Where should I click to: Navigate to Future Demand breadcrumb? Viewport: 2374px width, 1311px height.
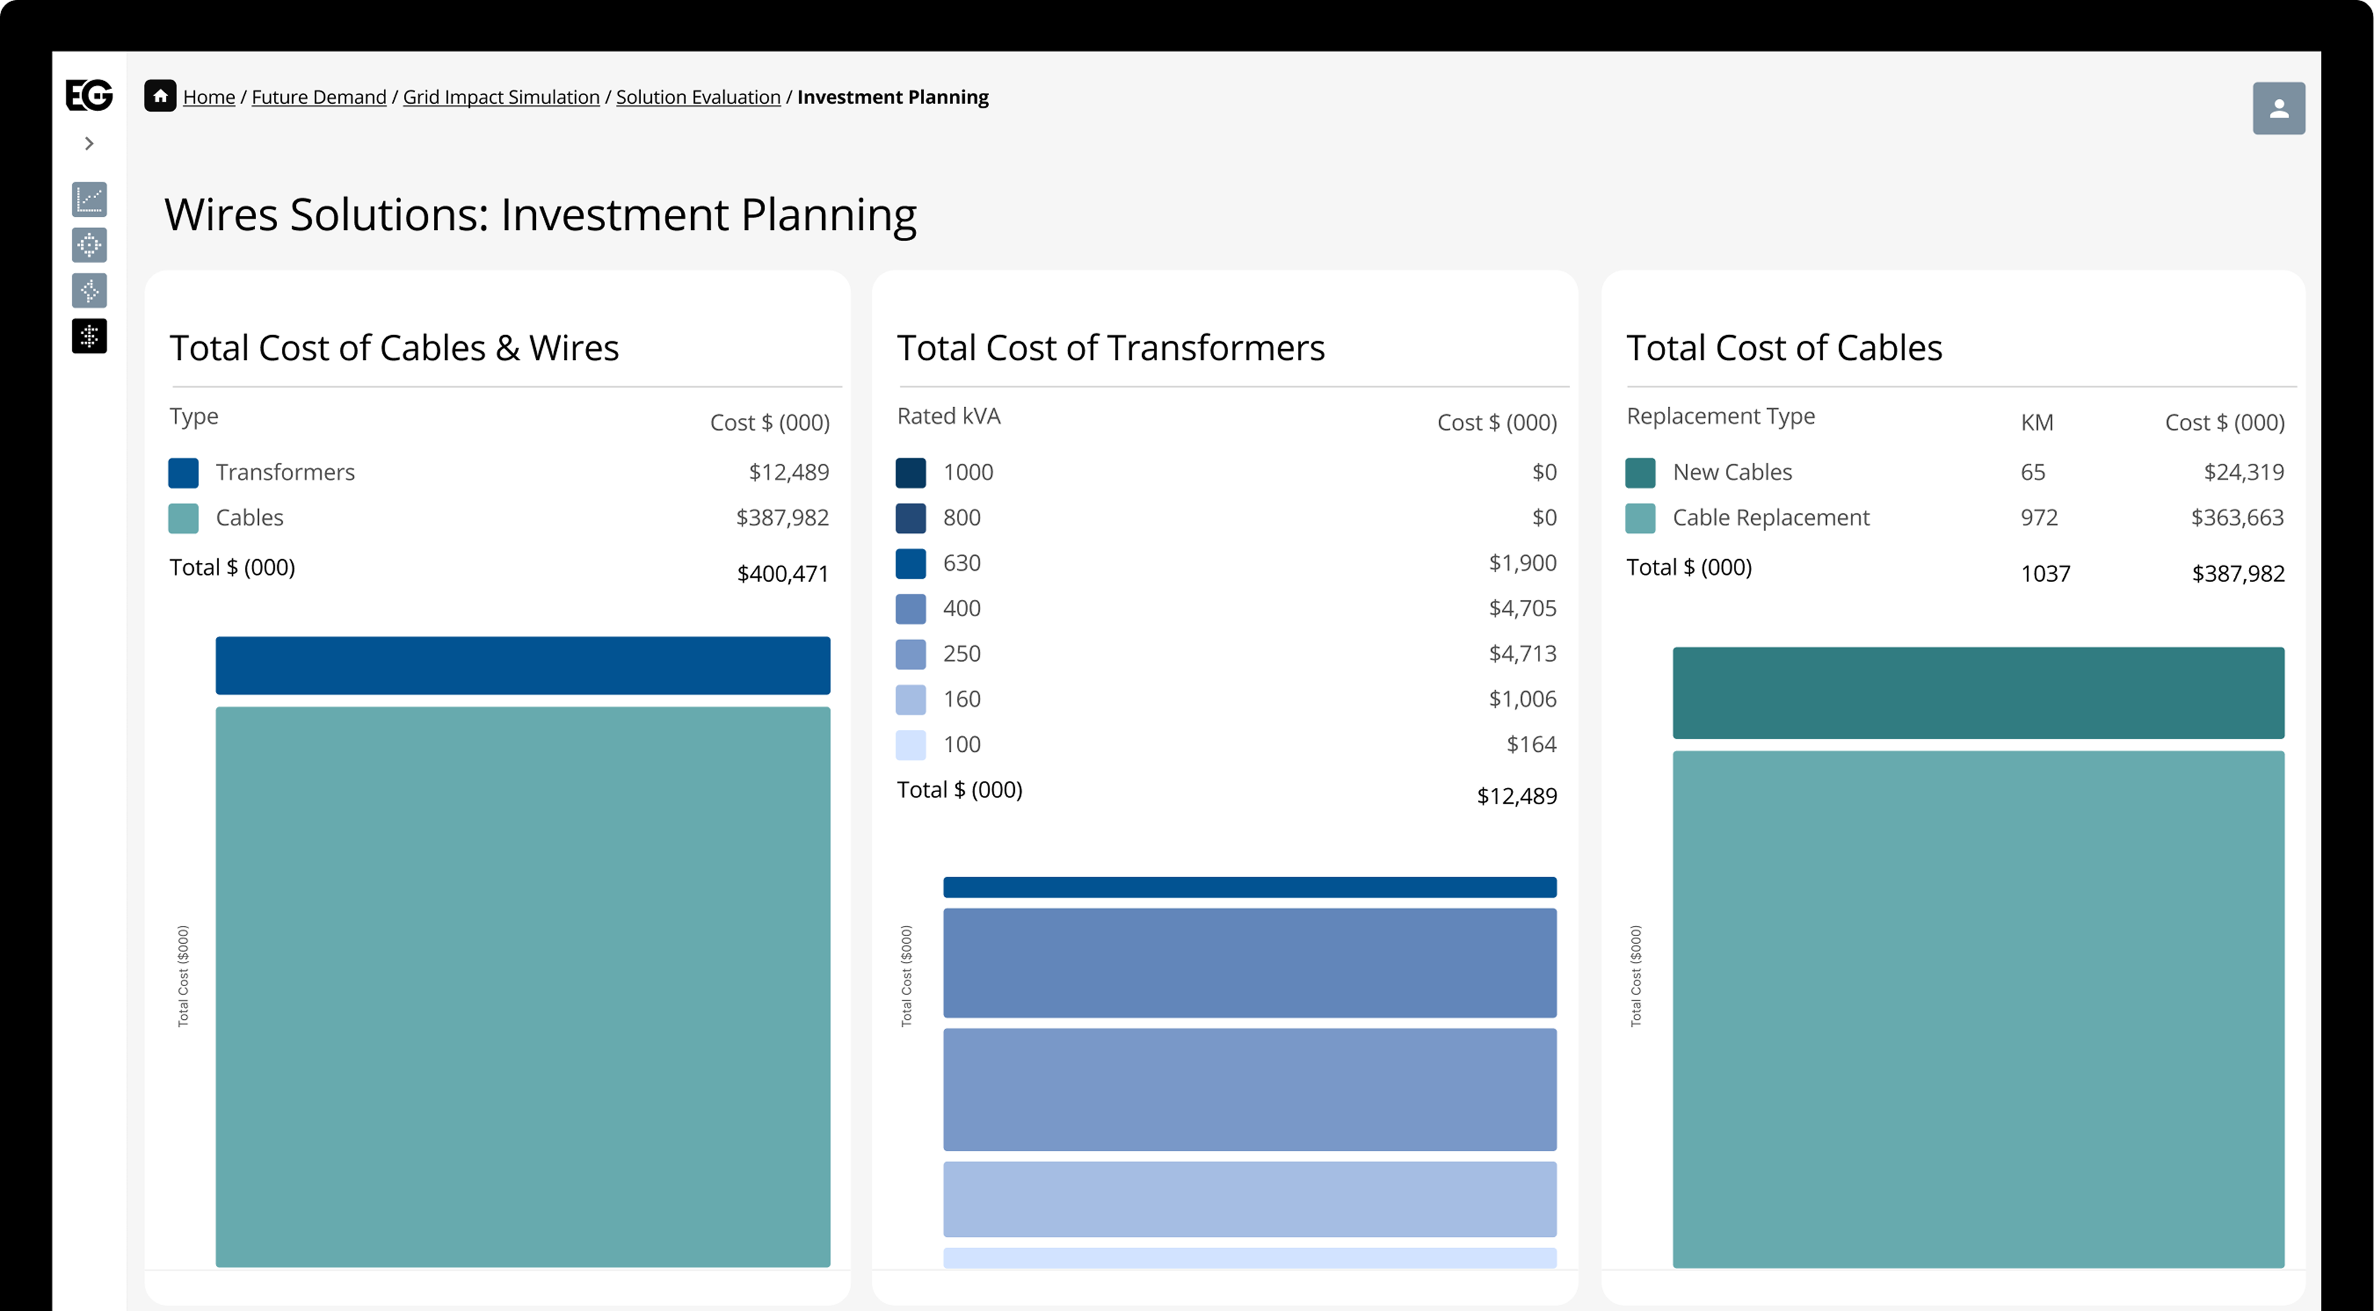point(319,97)
